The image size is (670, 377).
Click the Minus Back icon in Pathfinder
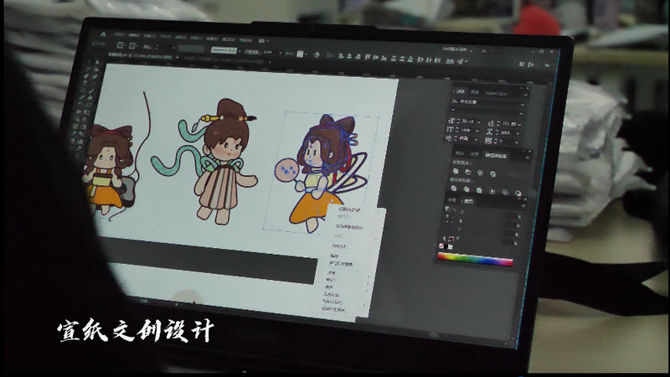click(x=518, y=194)
